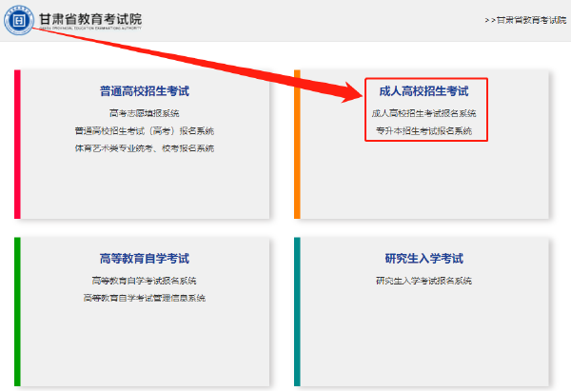Open the 成人高校招生考试 heading
The height and width of the screenshot is (391, 571).
click(423, 91)
